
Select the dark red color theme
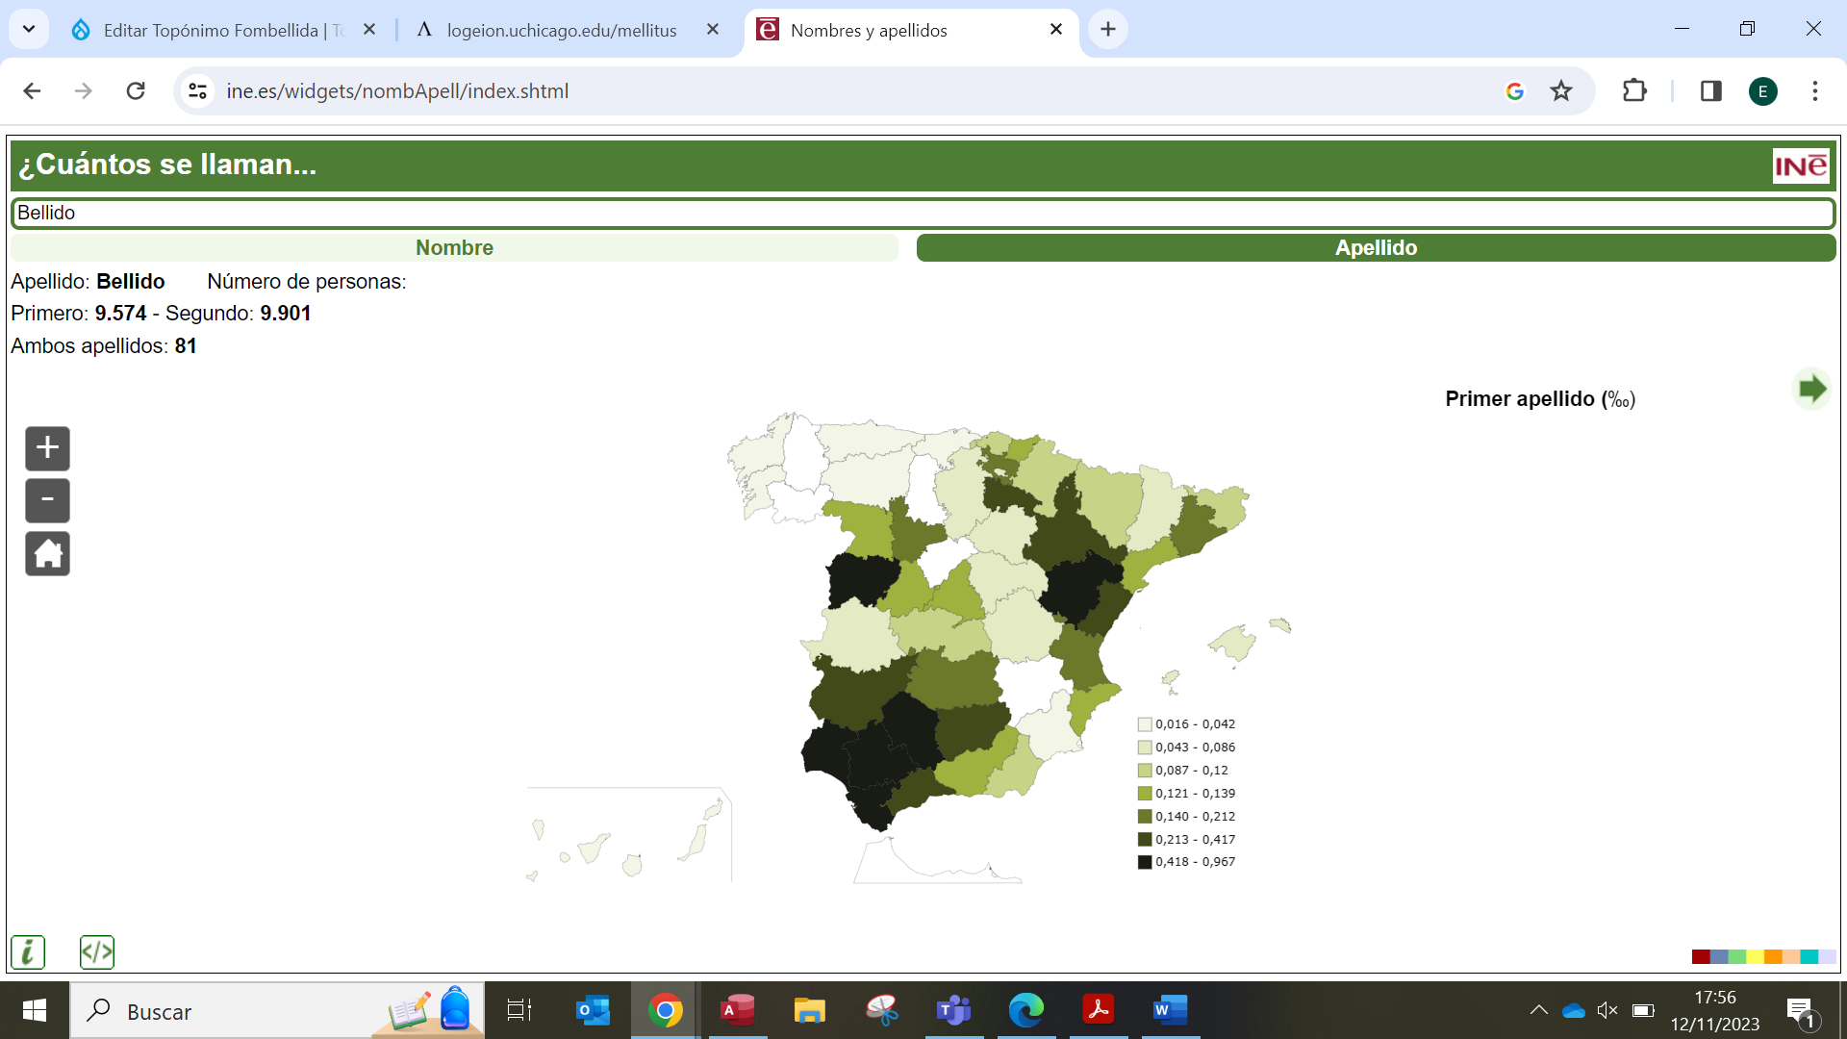[x=1700, y=957]
